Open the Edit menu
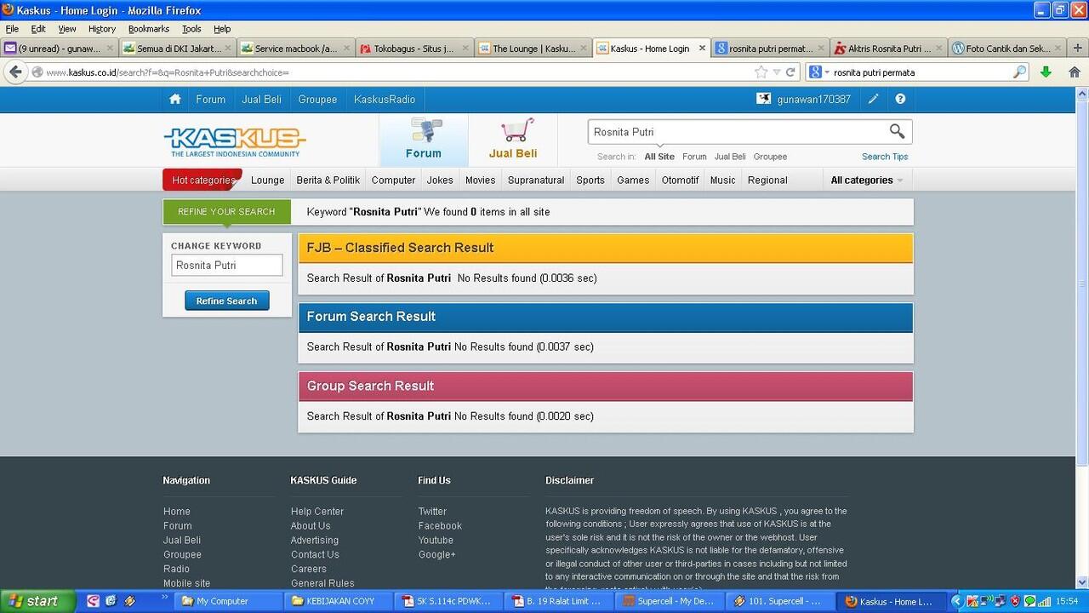Image resolution: width=1089 pixels, height=613 pixels. (x=38, y=29)
